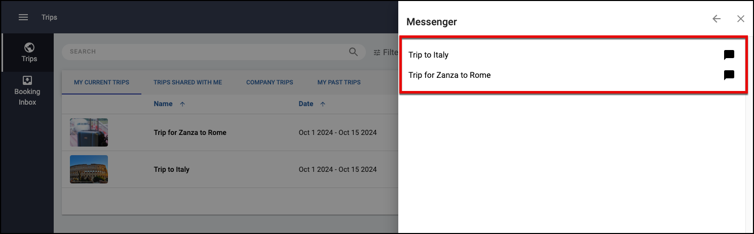
Task: Open the Company Trips tab
Action: tap(270, 82)
